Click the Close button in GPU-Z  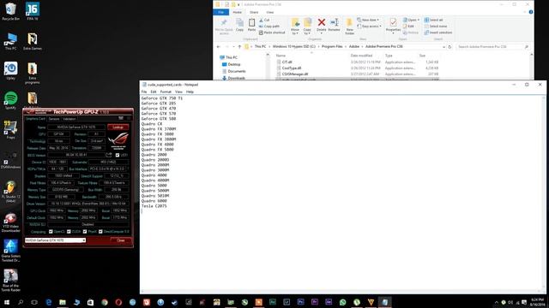pos(121,240)
